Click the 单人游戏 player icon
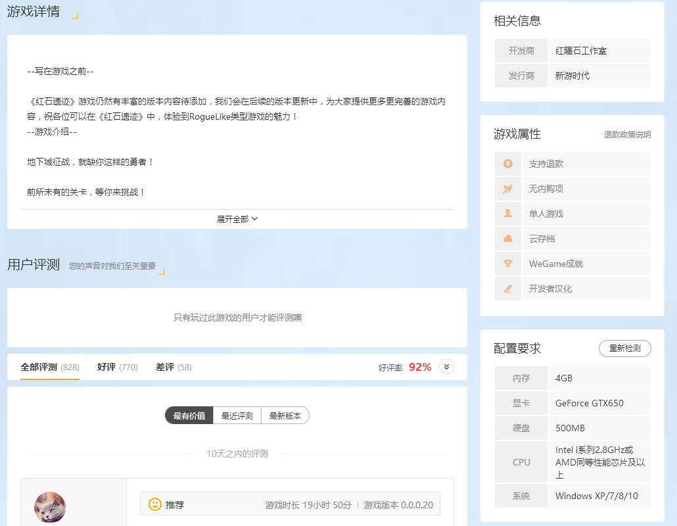The image size is (677, 526). (507, 213)
